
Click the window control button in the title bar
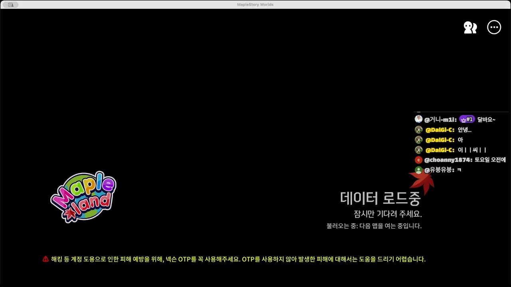point(11,5)
